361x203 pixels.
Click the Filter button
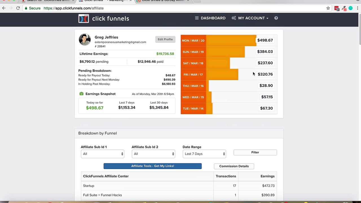255,153
